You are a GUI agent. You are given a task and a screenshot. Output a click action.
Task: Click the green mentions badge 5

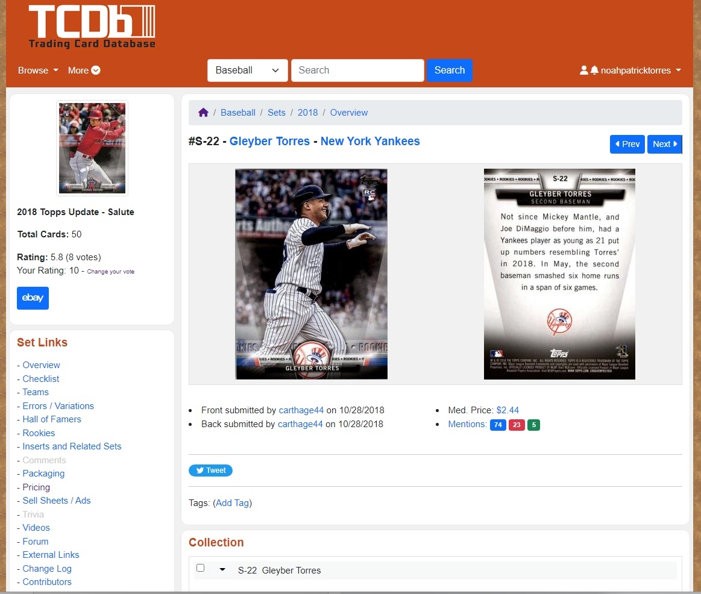coord(534,425)
